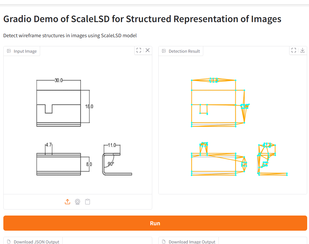The height and width of the screenshot is (244, 309).
Task: Click the file icon beside Download Image Output
Action: point(164,242)
